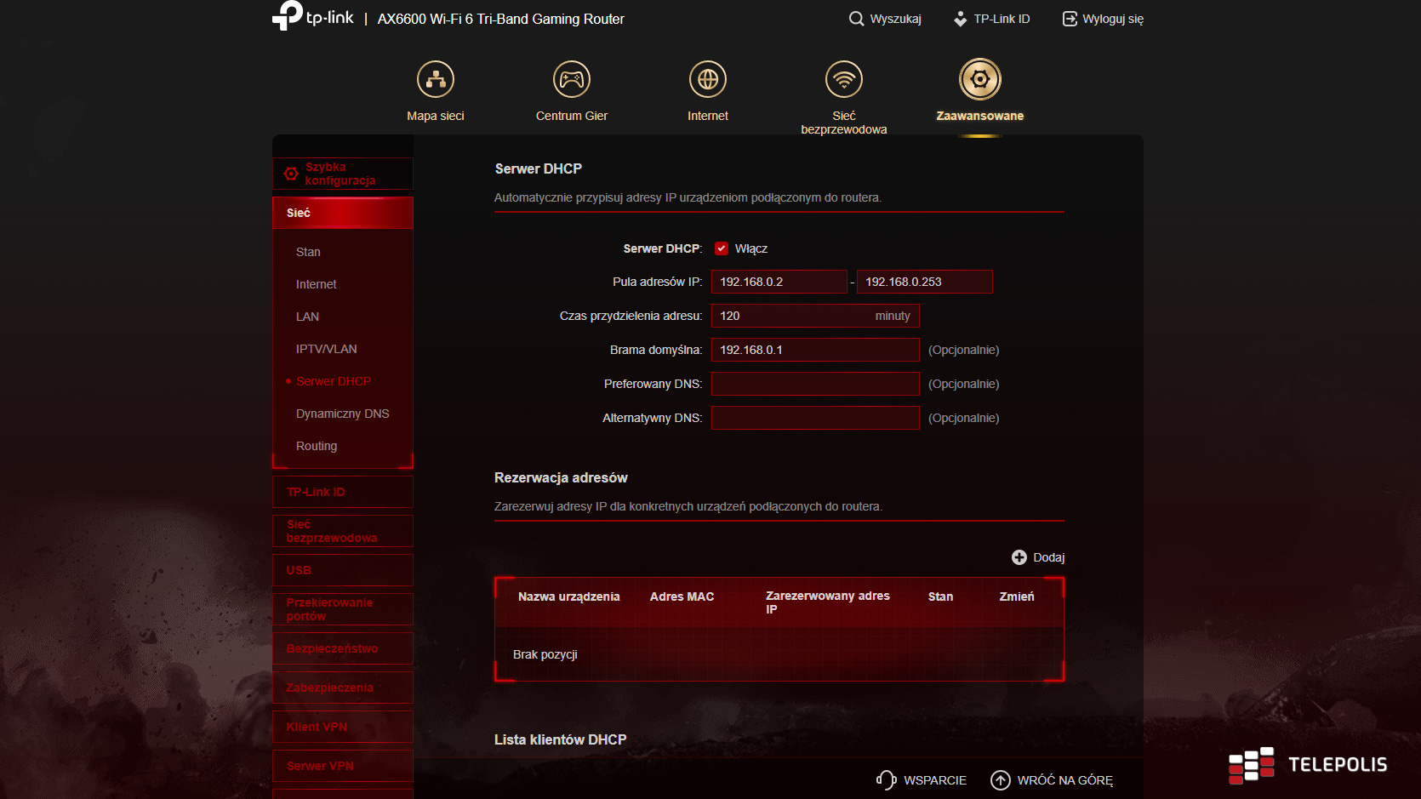Click the Czas przydzielenia adresu field
The width and height of the screenshot is (1421, 799).
(791, 316)
